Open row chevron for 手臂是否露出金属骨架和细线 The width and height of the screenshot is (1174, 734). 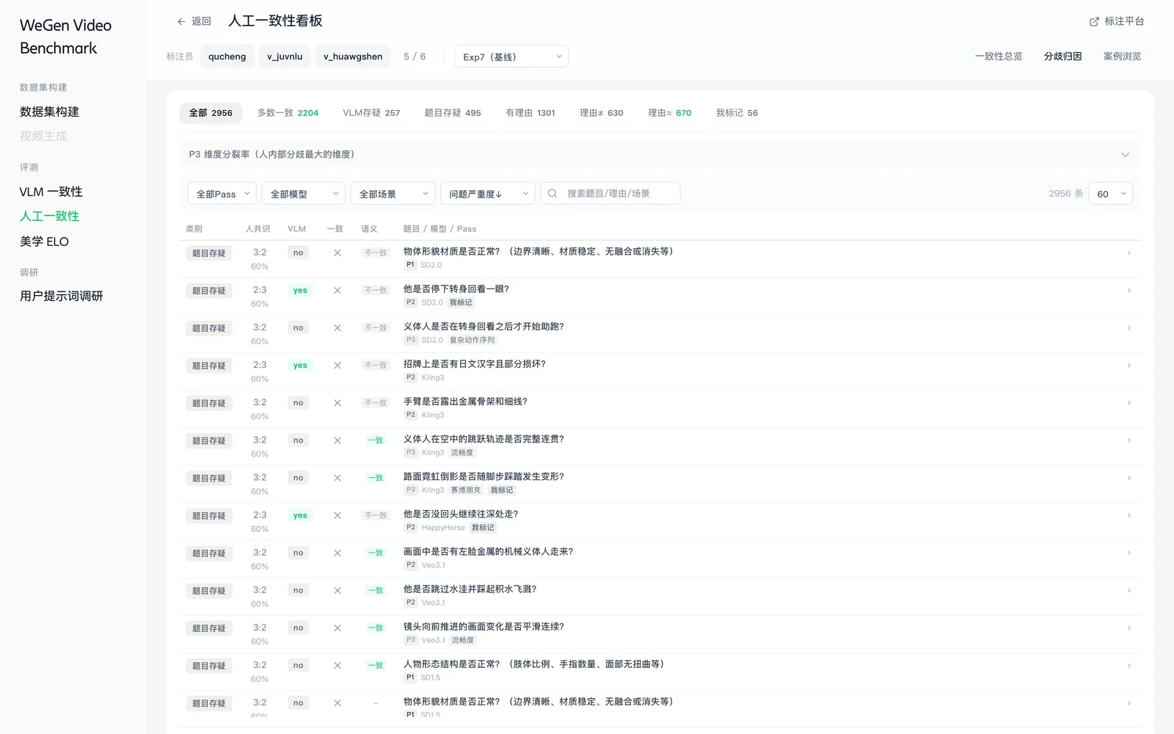(1129, 402)
